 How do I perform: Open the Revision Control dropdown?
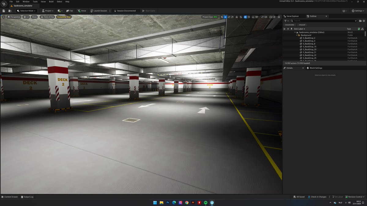[355, 197]
